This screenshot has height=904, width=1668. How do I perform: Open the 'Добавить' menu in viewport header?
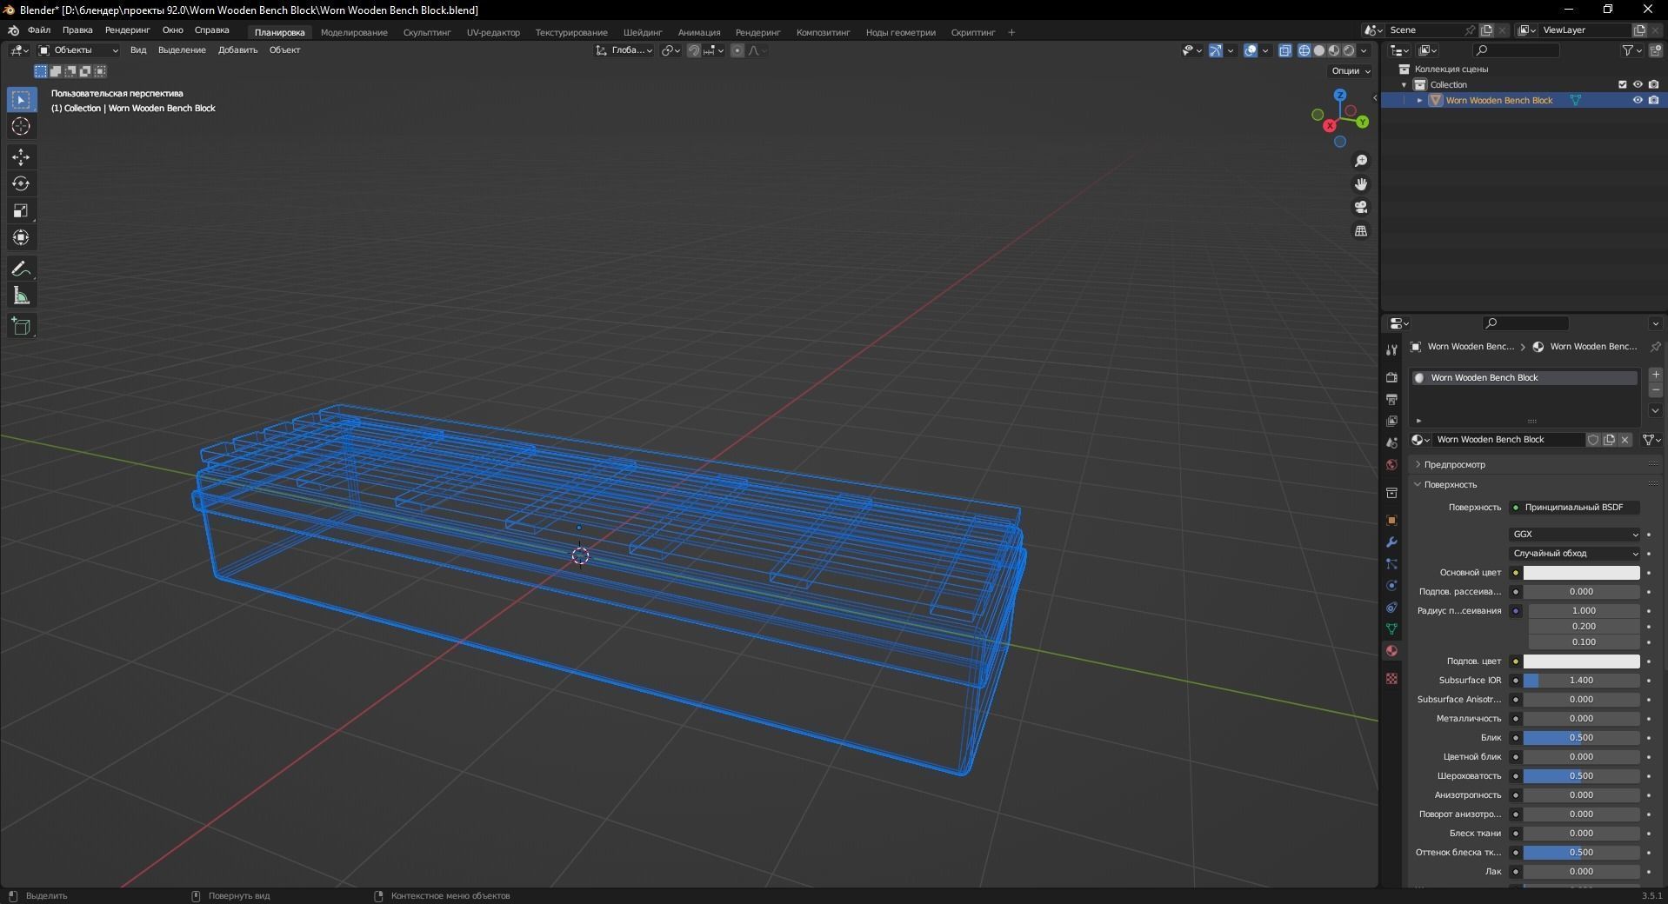click(237, 50)
